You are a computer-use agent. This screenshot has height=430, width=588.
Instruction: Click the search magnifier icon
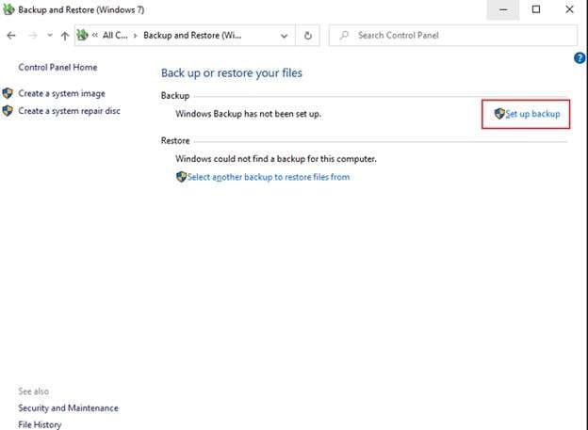tap(344, 35)
